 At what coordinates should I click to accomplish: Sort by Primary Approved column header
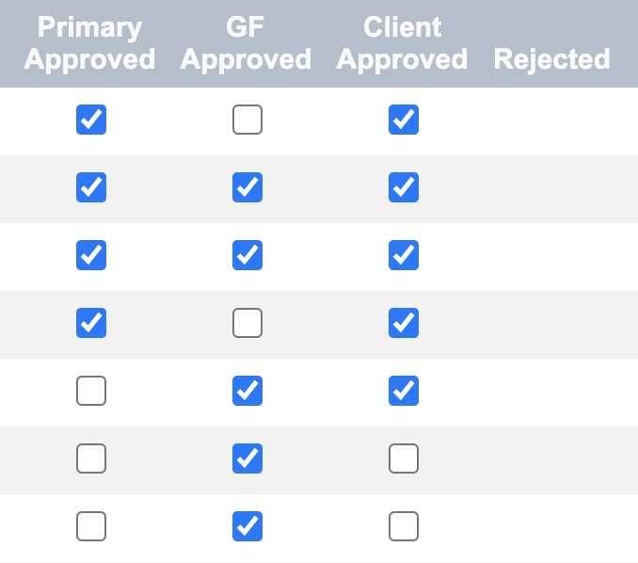89,43
